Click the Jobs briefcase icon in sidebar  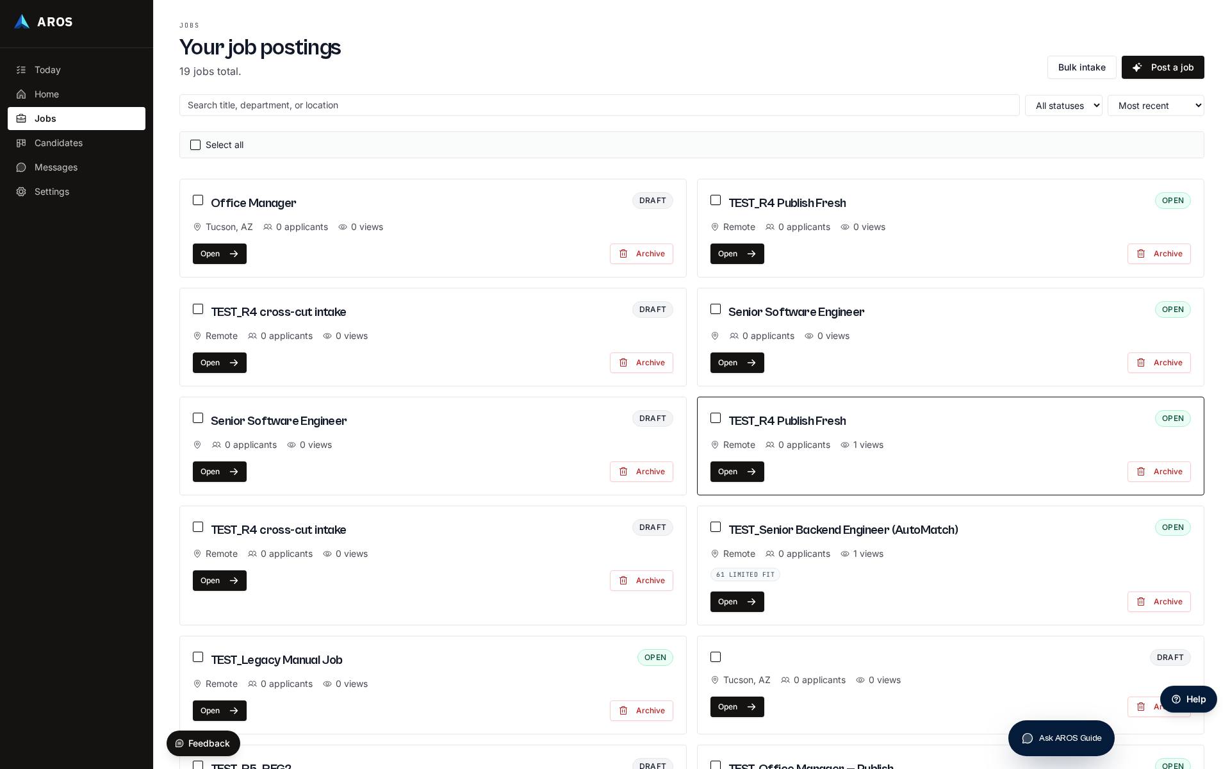click(x=21, y=119)
